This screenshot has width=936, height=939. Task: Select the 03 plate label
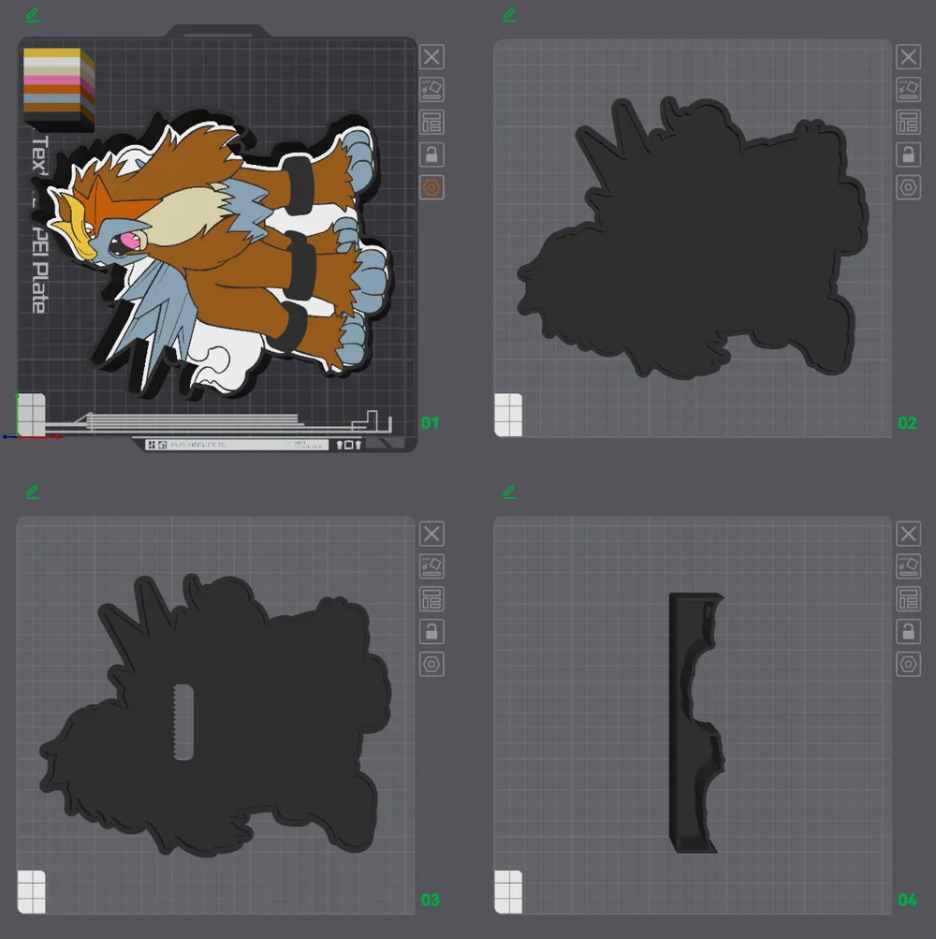[431, 901]
